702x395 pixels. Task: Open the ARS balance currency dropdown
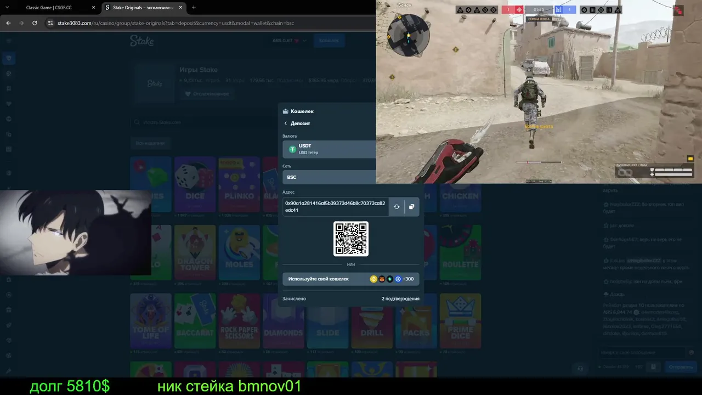click(x=290, y=41)
